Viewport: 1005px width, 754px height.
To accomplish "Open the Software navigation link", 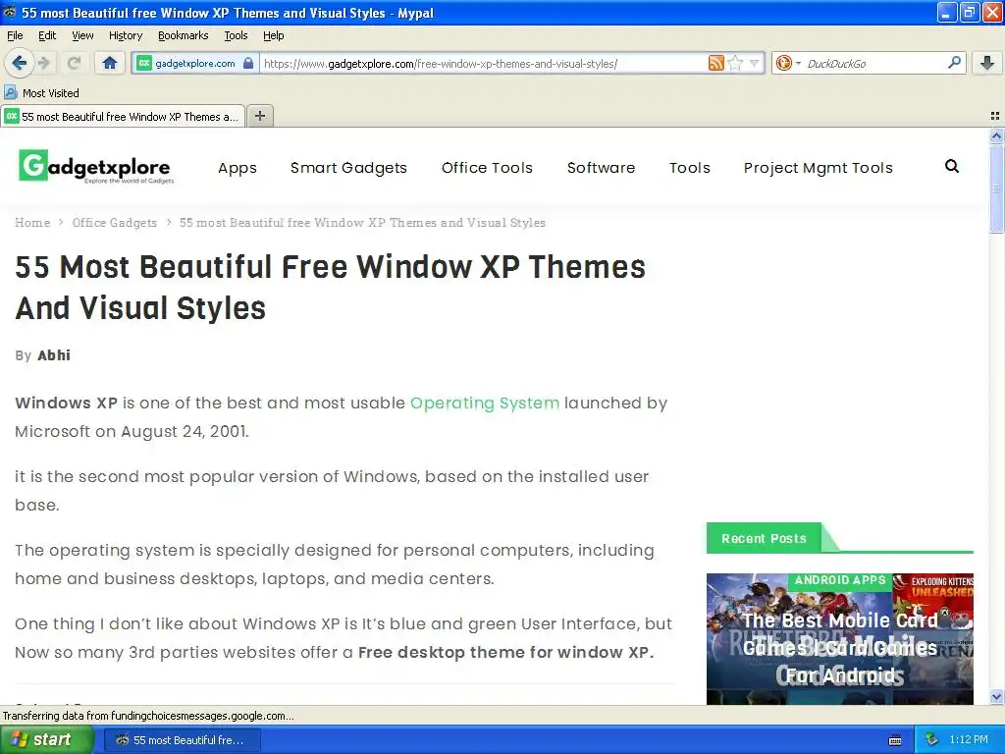I will pos(602,168).
